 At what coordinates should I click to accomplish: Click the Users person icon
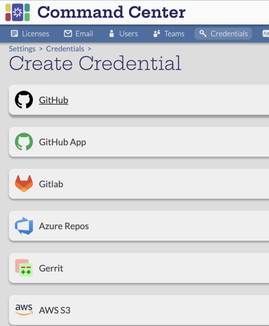pyautogui.click(x=112, y=34)
